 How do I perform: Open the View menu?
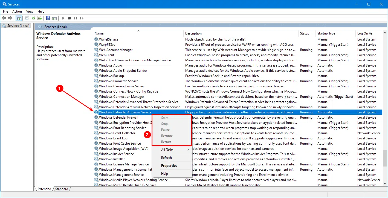(30, 12)
